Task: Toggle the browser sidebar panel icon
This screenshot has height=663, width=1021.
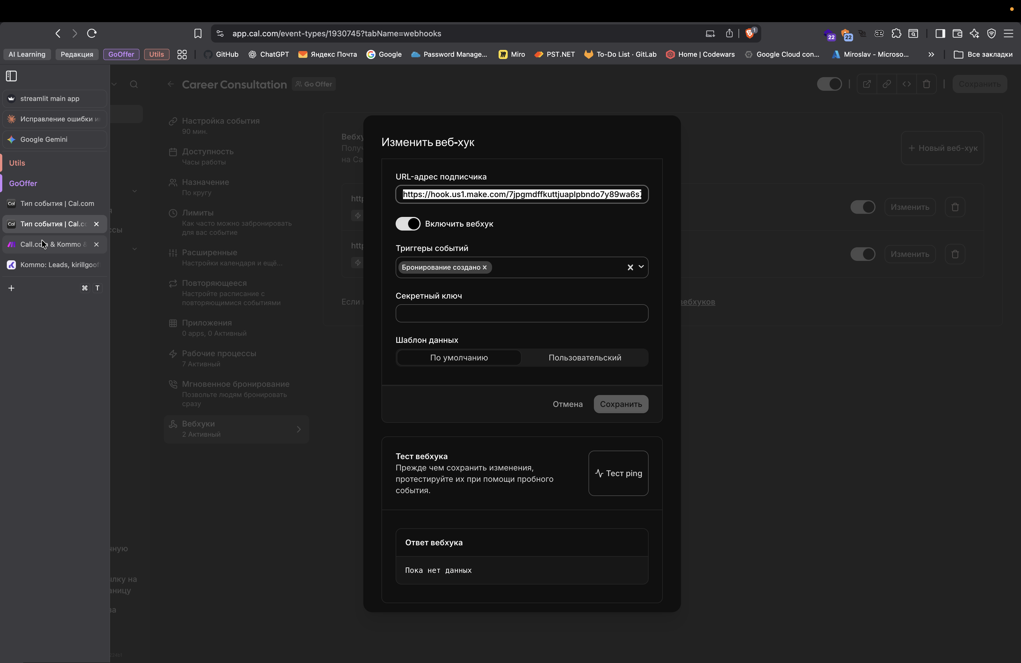Action: coord(940,33)
